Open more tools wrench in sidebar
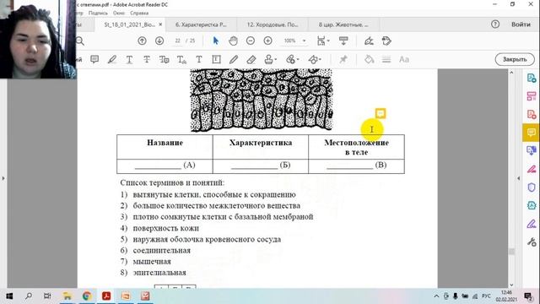Screen dimensions: 540x304 point(532,242)
